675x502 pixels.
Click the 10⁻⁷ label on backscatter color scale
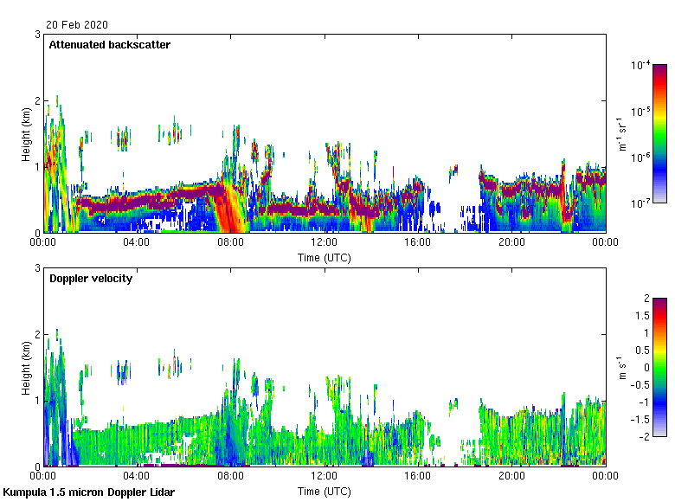point(640,203)
